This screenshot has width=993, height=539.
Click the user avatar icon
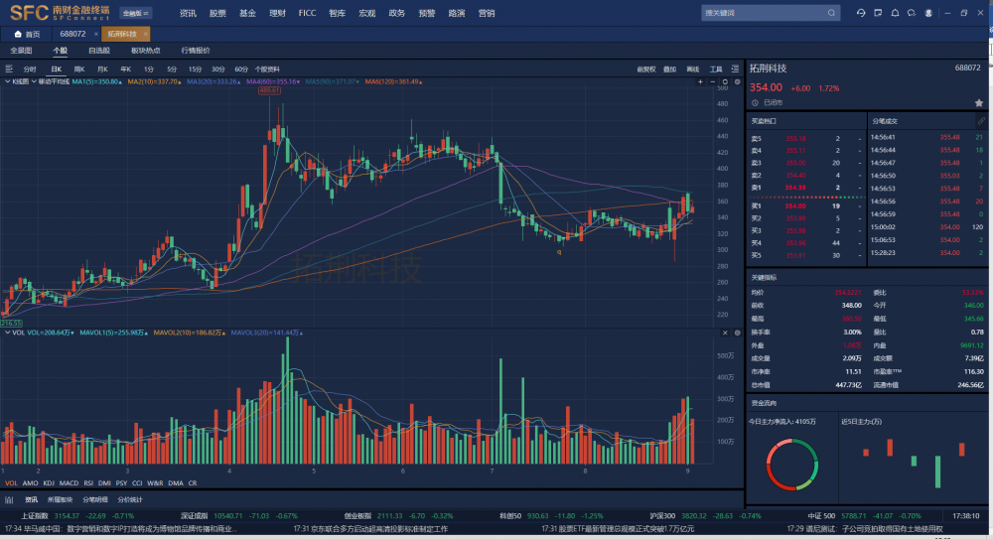[928, 13]
